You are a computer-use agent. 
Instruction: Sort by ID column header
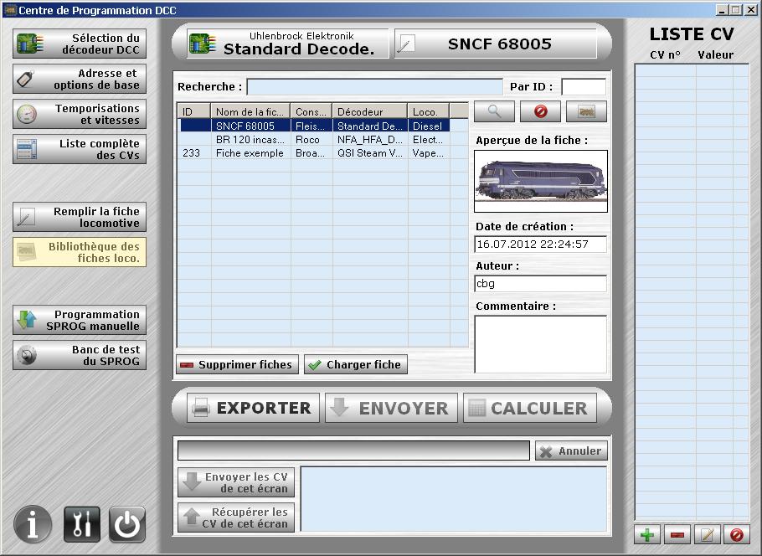click(194, 111)
